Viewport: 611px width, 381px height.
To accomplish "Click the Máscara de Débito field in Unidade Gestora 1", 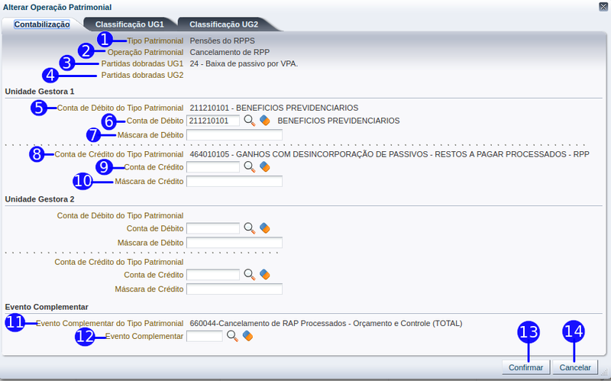I will 234,135.
